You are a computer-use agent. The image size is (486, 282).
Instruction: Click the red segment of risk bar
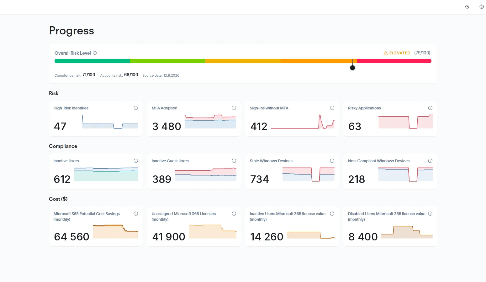[394, 61]
